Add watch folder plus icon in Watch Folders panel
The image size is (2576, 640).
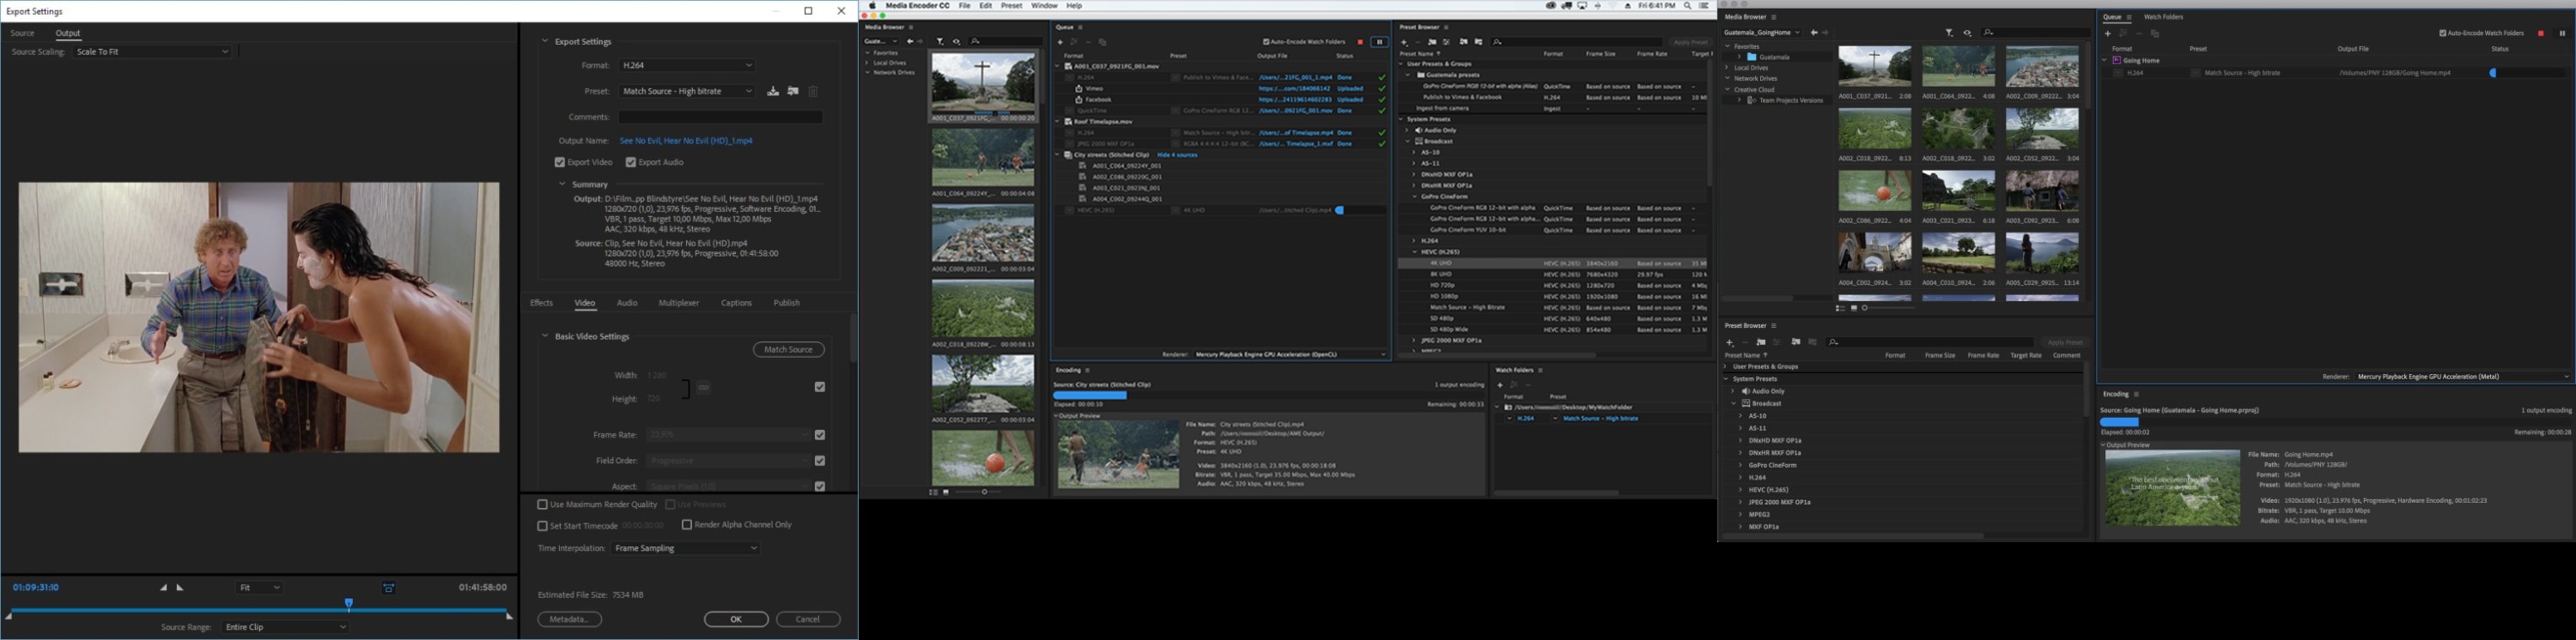point(1500,384)
